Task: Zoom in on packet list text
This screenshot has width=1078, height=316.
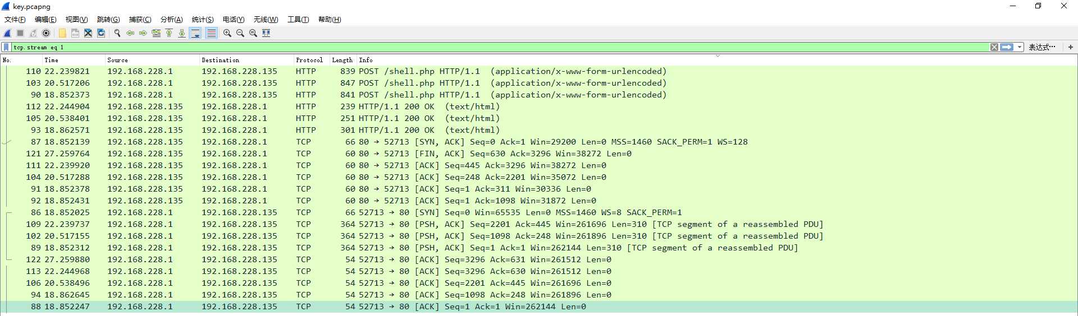Action: 227,33
